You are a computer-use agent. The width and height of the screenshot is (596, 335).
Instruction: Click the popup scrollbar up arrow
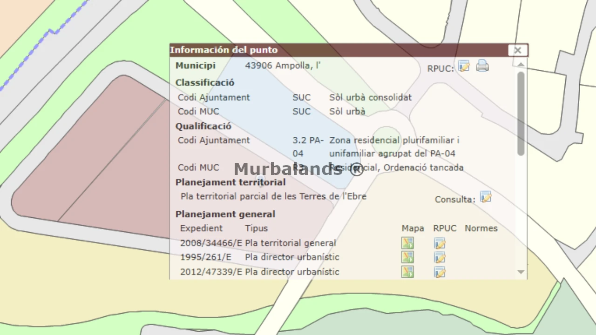click(521, 64)
